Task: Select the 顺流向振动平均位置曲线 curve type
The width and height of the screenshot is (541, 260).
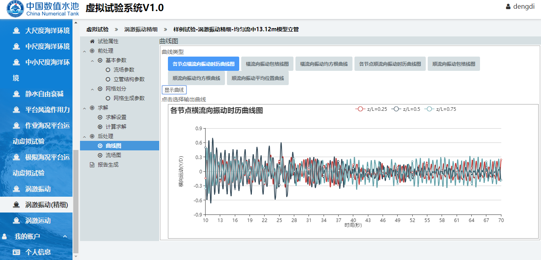Action: coord(258,78)
